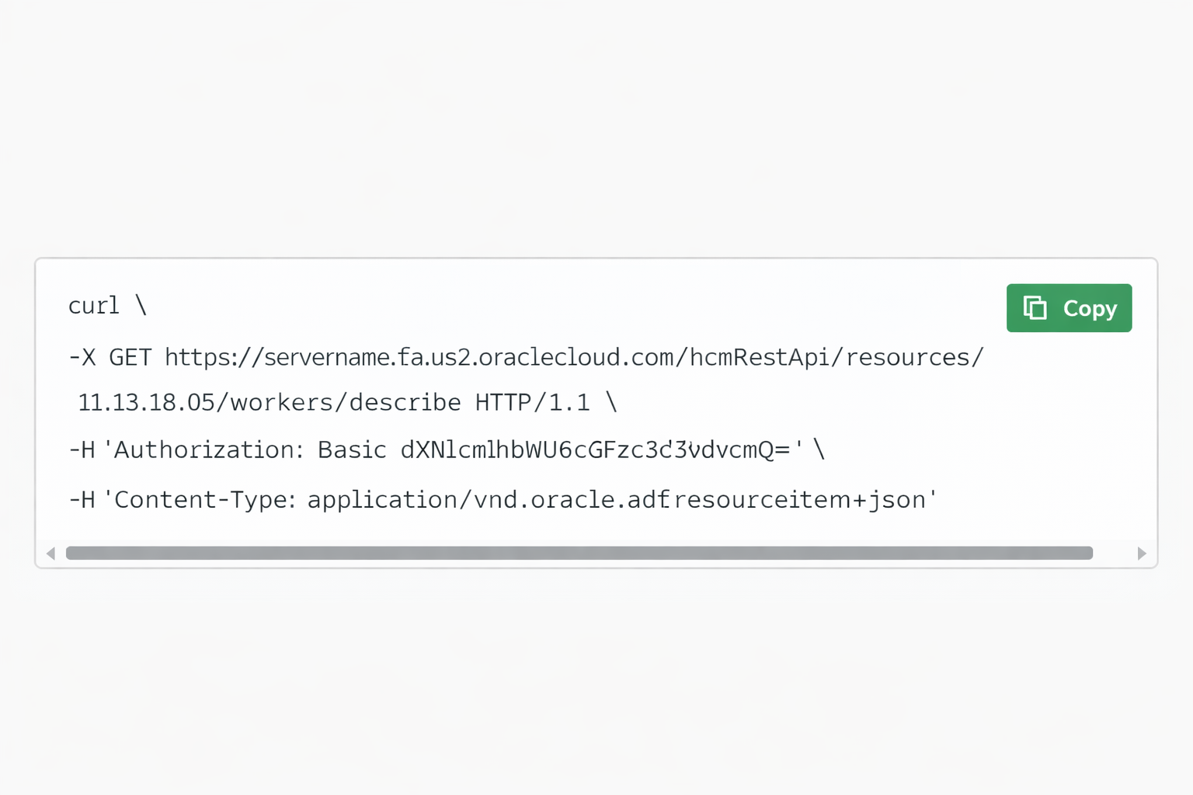Click the word "curl" in the first line
Screen dimensions: 1193x795
point(94,306)
